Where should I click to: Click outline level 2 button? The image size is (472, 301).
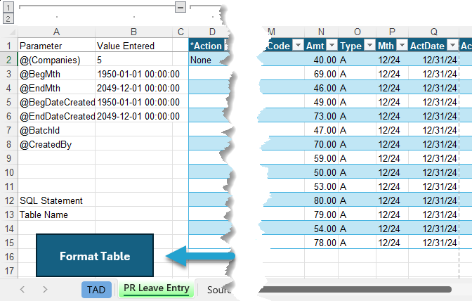(8, 19)
